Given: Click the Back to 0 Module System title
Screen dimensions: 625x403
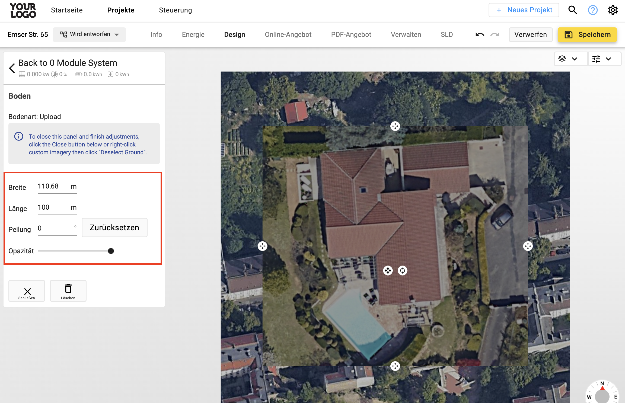Looking at the screenshot, I should (68, 63).
